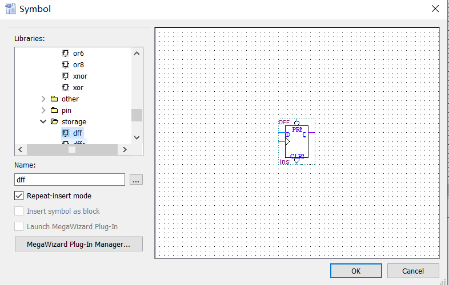Click the 'other' folder icon

(54, 99)
